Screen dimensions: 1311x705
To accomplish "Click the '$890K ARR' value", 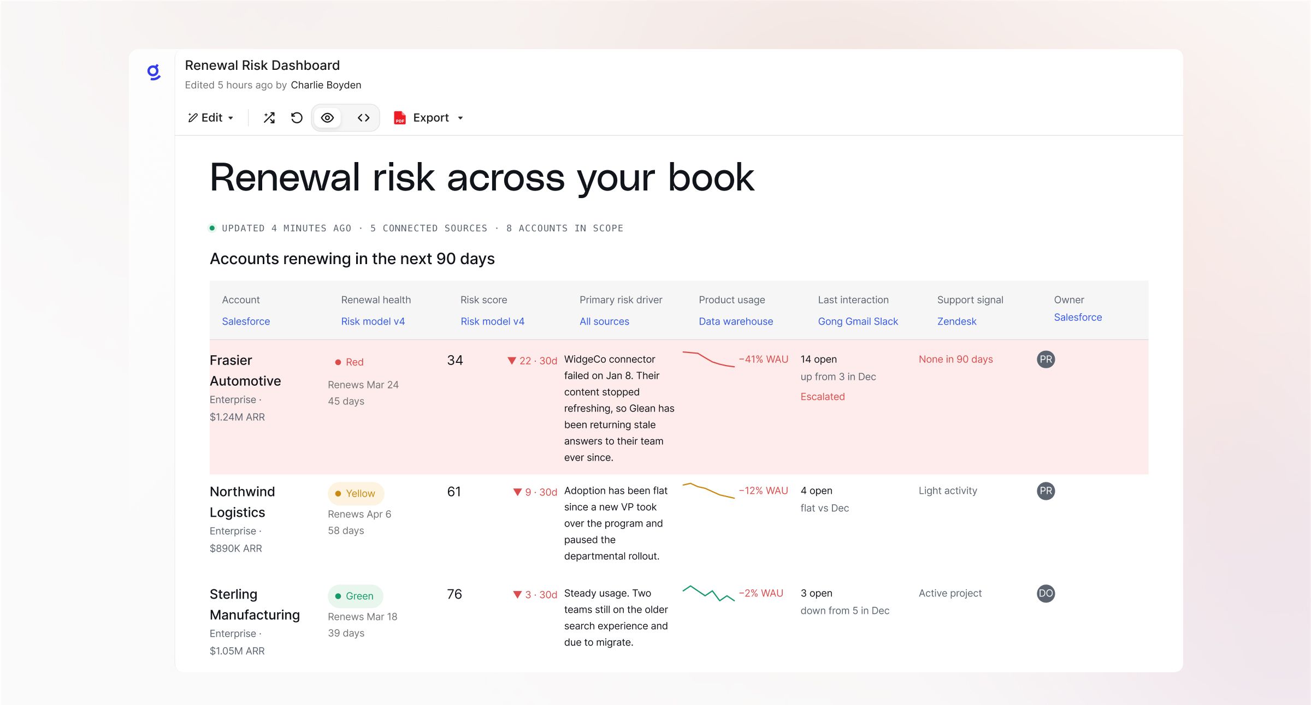I will 236,548.
